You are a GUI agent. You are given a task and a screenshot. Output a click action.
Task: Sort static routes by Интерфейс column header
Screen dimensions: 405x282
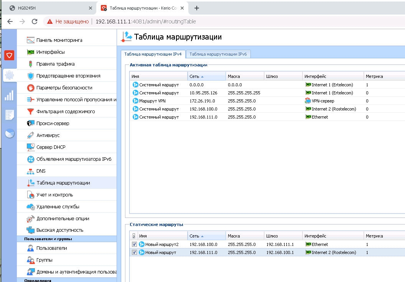(333, 236)
